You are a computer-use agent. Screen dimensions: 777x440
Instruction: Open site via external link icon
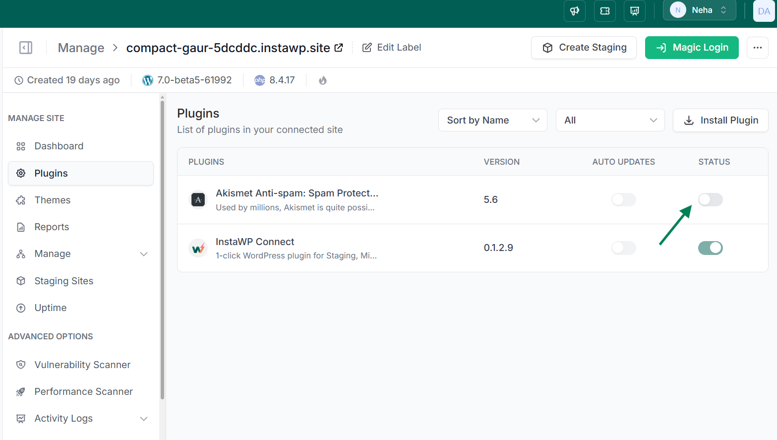339,48
